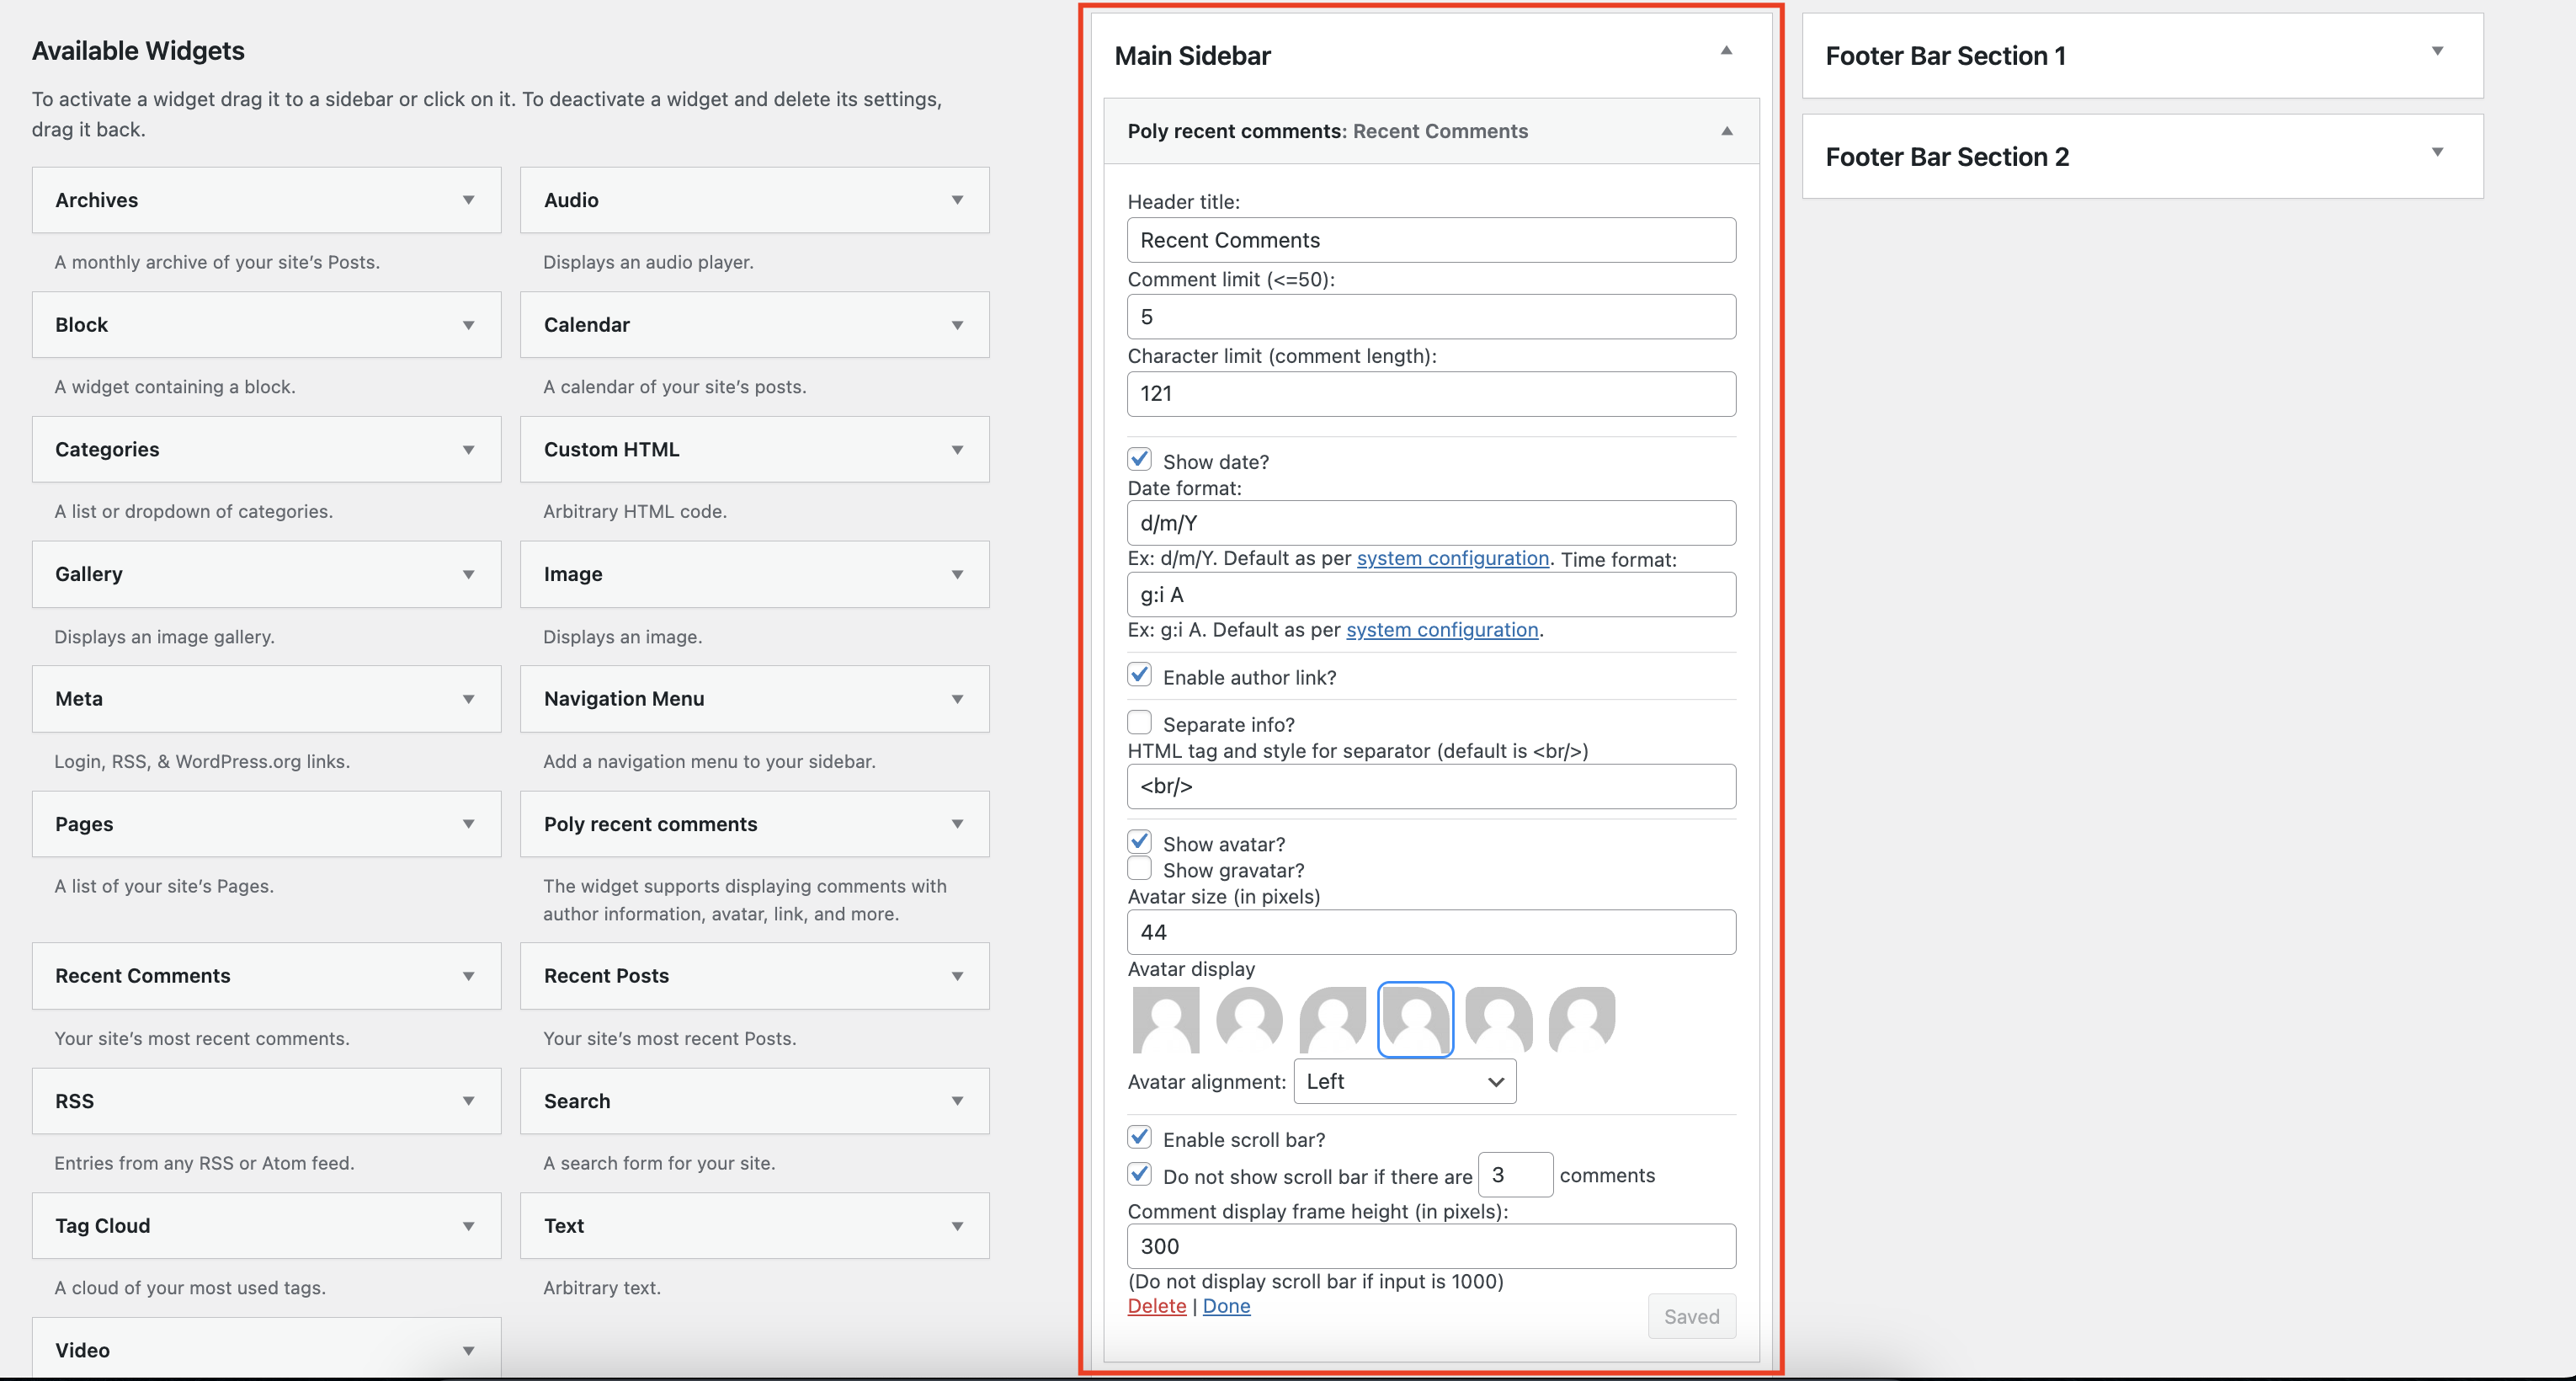Select the circular avatar display style

coord(1249,1020)
